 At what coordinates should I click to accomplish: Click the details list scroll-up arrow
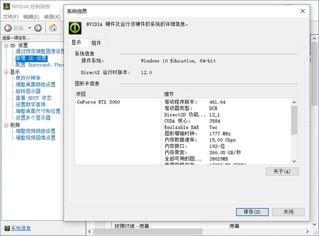coord(294,102)
